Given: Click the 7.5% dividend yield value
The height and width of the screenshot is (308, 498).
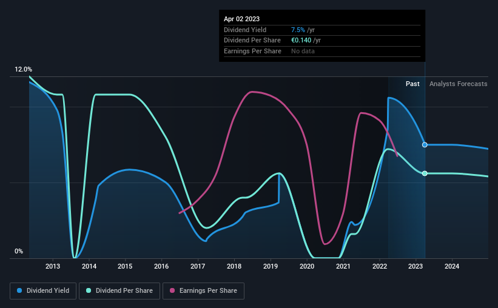Looking at the screenshot, I should coord(298,30).
